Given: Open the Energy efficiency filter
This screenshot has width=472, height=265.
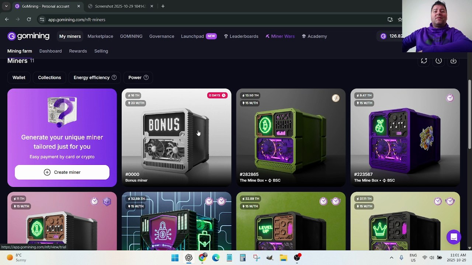Looking at the screenshot, I should pyautogui.click(x=95, y=78).
